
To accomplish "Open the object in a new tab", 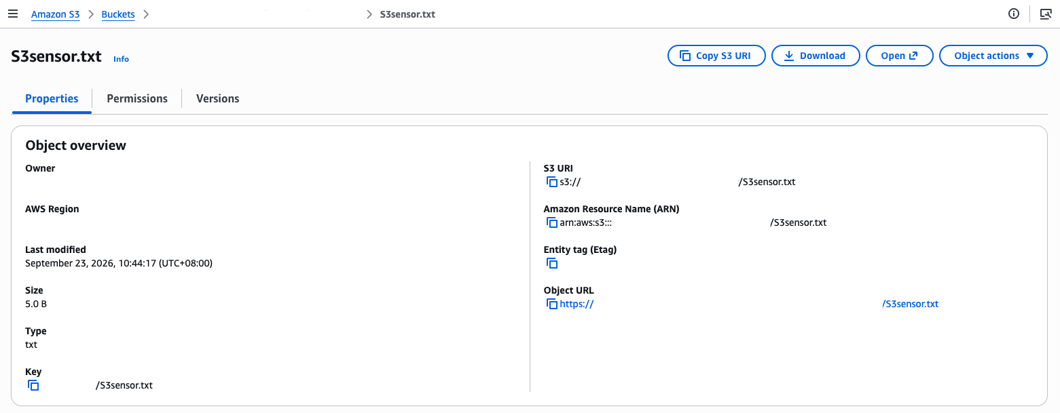I will (x=899, y=56).
